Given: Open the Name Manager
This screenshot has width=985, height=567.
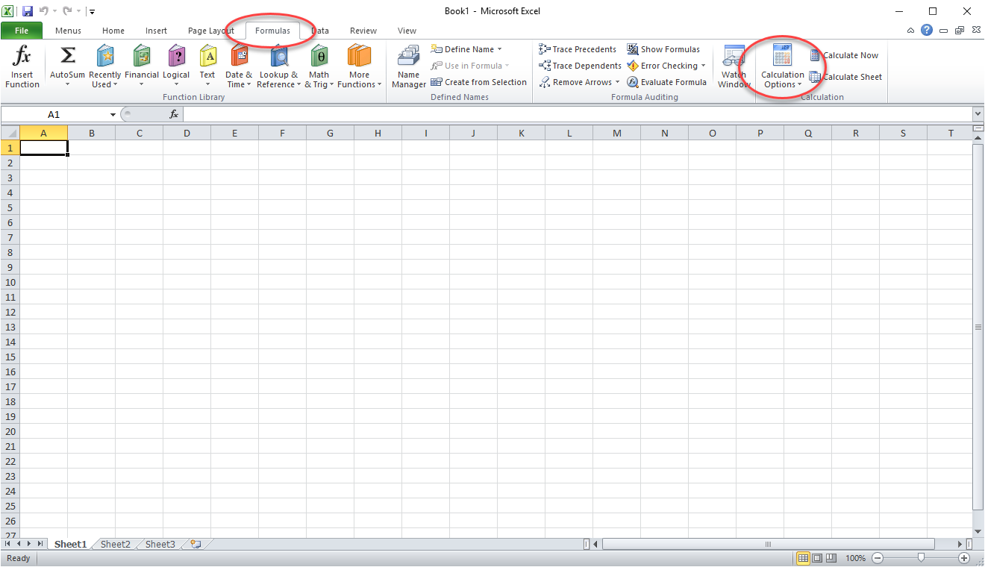Looking at the screenshot, I should pos(408,66).
